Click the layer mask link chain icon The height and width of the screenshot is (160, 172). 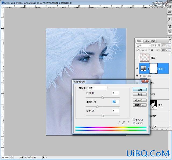pos(148,69)
